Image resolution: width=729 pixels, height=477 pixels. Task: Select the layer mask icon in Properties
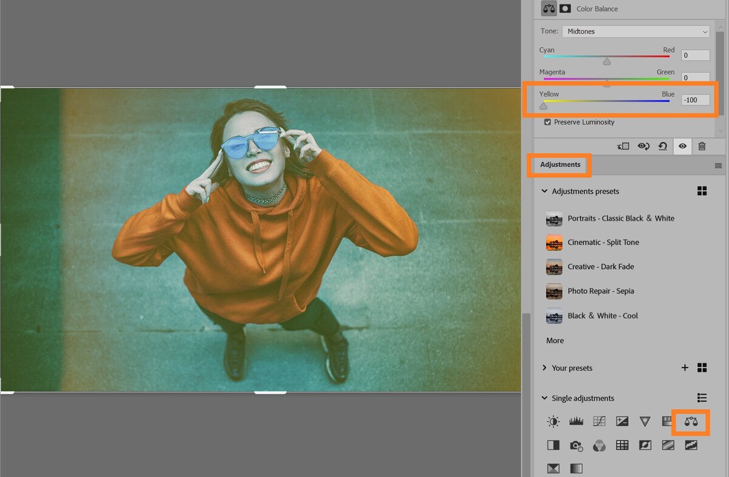coord(565,9)
